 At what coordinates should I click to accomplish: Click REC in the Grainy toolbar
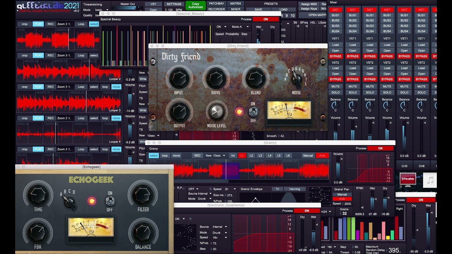click(x=197, y=156)
